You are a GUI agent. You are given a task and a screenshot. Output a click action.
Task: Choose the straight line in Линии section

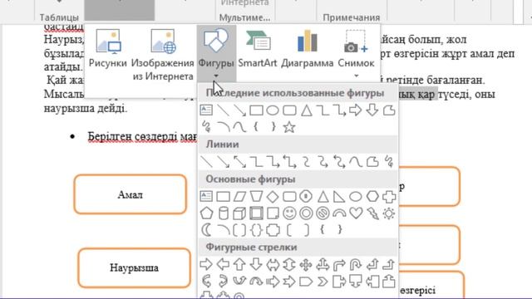coord(207,162)
